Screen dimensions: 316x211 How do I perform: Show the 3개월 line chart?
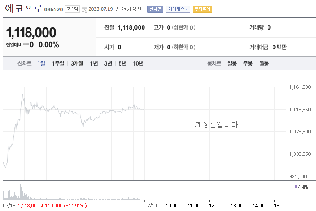[77, 64]
